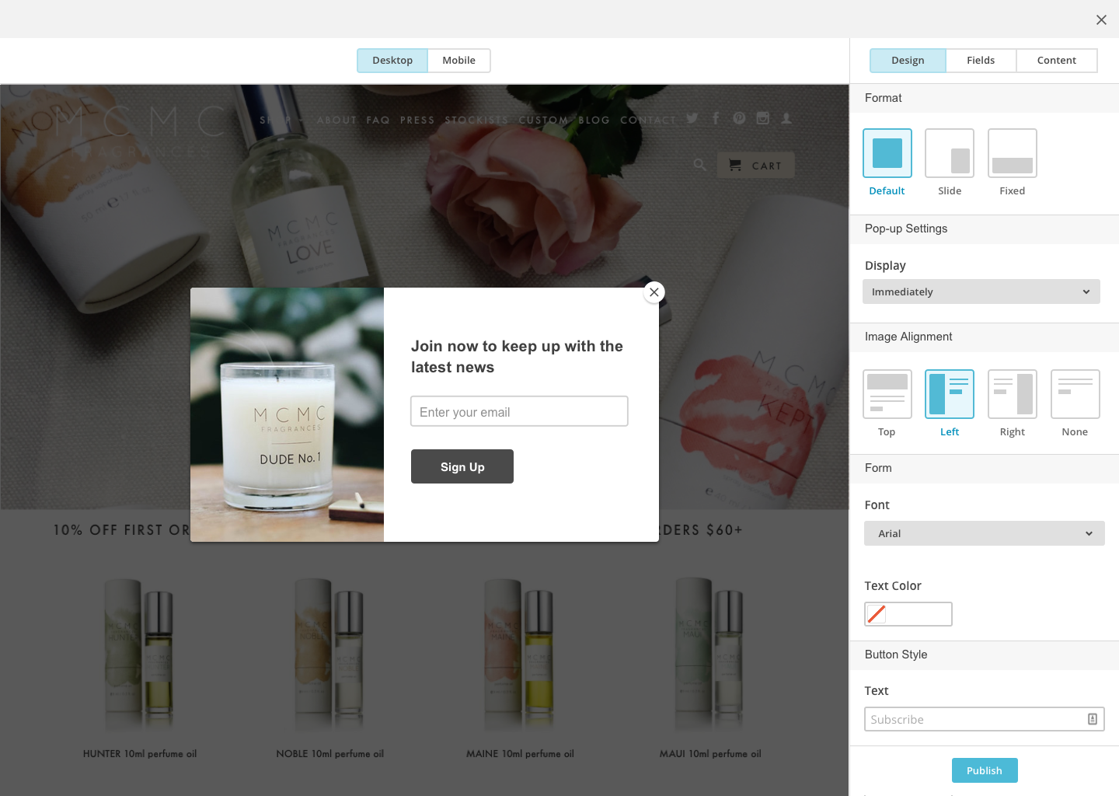The height and width of the screenshot is (796, 1119).
Task: Switch preview to Desktop
Action: pos(392,61)
